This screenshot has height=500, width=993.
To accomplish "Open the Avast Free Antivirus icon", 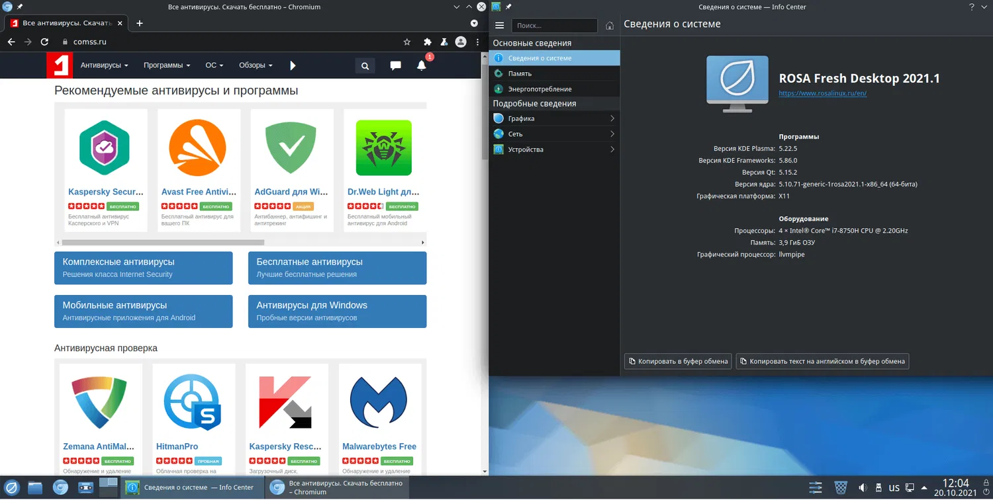I will 197,147.
